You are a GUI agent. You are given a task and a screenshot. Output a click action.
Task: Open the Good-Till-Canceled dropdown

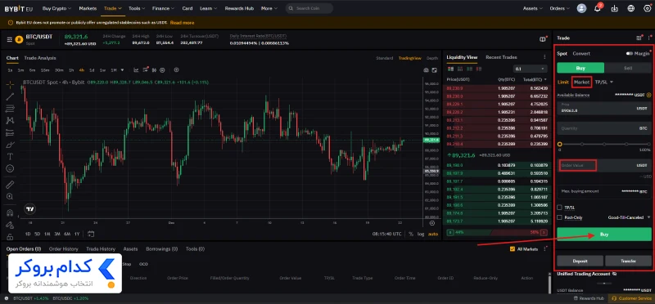(629, 217)
